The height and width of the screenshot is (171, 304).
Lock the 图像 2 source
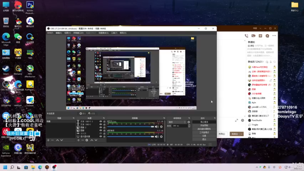[104, 127]
